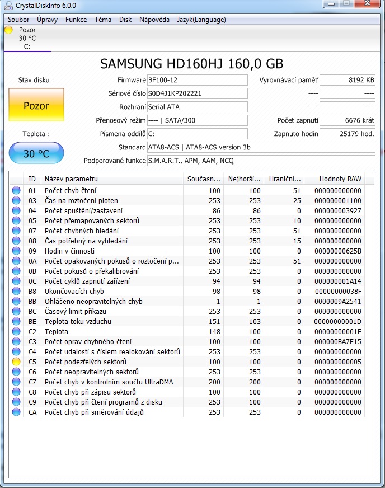The image size is (385, 488).
Task: Close the CrystalDiskInfo window
Action: click(x=367, y=3)
